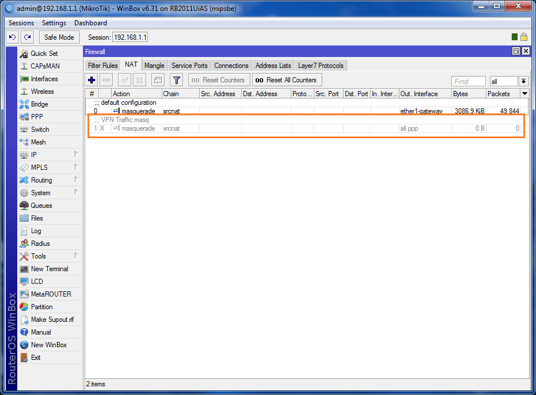Switch to the Filter Rules tab

pyautogui.click(x=102, y=65)
